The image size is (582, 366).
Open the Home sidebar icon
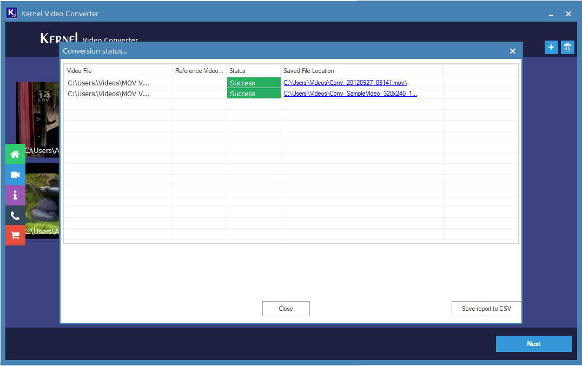(x=15, y=154)
